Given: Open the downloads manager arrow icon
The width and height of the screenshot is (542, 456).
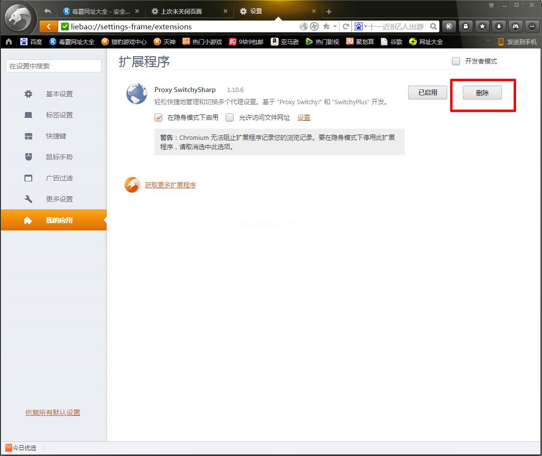Looking at the screenshot, I should (x=499, y=26).
